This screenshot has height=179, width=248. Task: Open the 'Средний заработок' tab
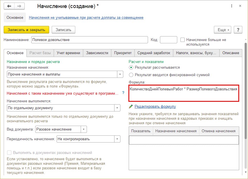coord(154,53)
